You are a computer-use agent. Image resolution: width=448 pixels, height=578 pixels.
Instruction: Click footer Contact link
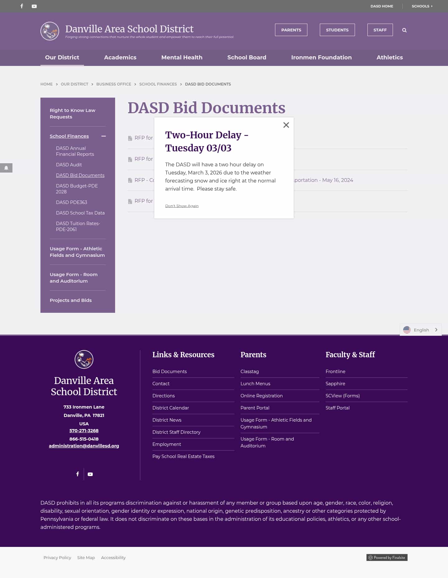pos(161,384)
